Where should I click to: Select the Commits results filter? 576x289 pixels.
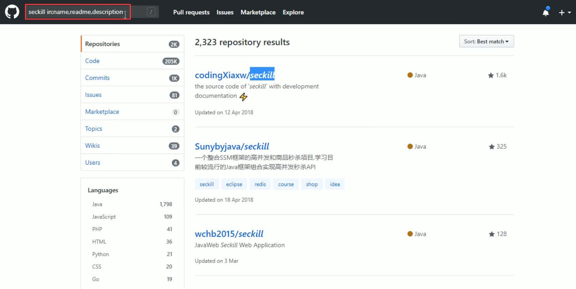pos(132,78)
